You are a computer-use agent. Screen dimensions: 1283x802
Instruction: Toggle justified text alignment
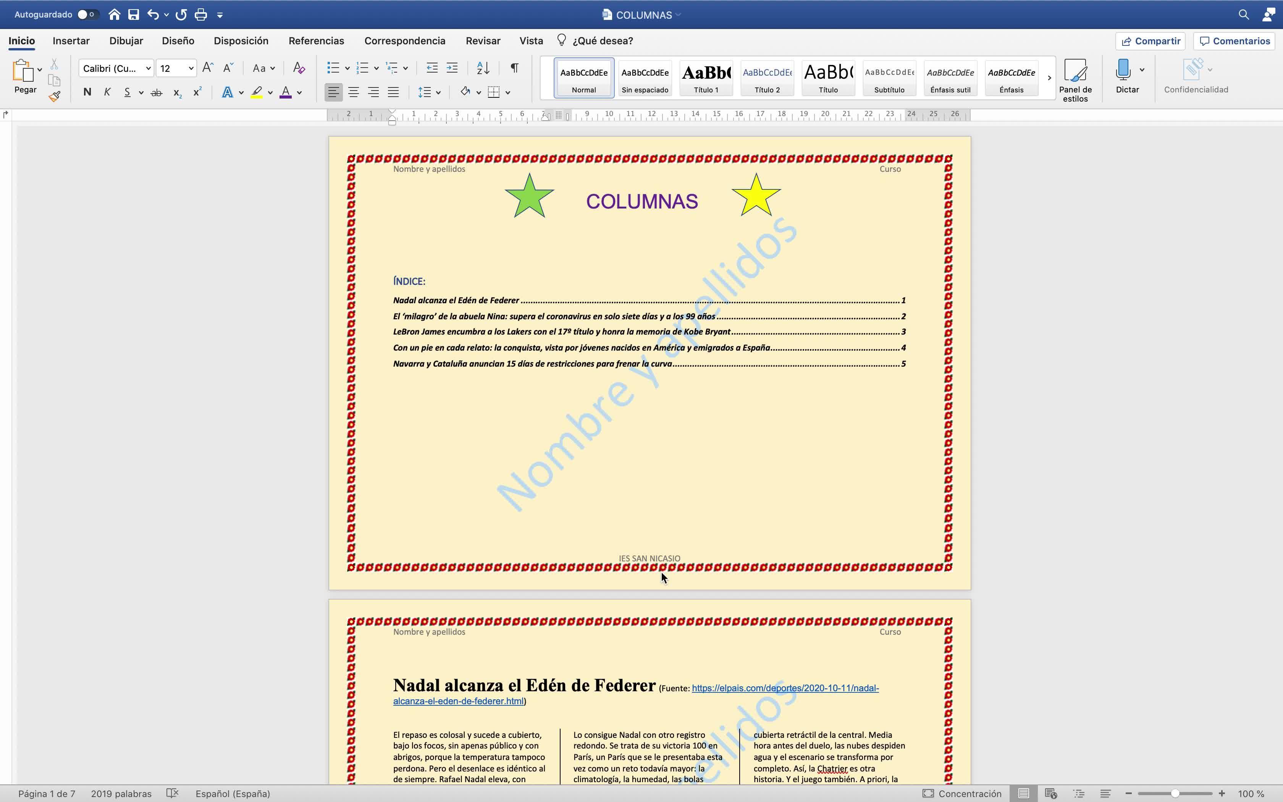point(393,92)
